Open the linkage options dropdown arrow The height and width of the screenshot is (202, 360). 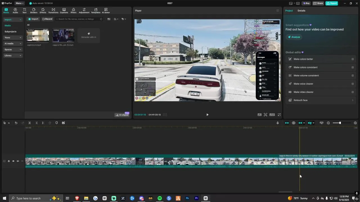304,123
